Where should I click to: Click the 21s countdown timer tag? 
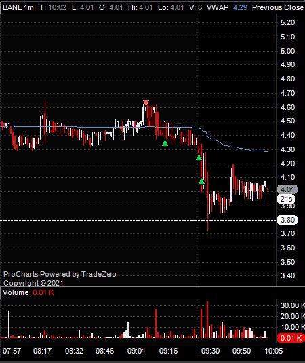(x=286, y=199)
